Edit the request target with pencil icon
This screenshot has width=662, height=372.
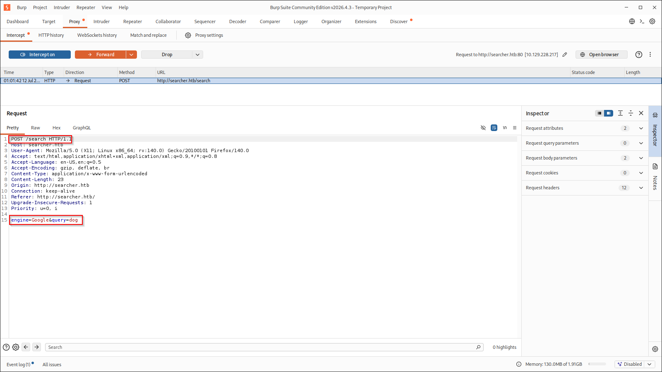565,55
